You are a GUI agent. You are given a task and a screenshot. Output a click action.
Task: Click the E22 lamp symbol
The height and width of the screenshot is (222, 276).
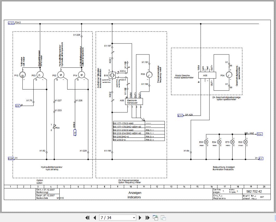pos(246,142)
